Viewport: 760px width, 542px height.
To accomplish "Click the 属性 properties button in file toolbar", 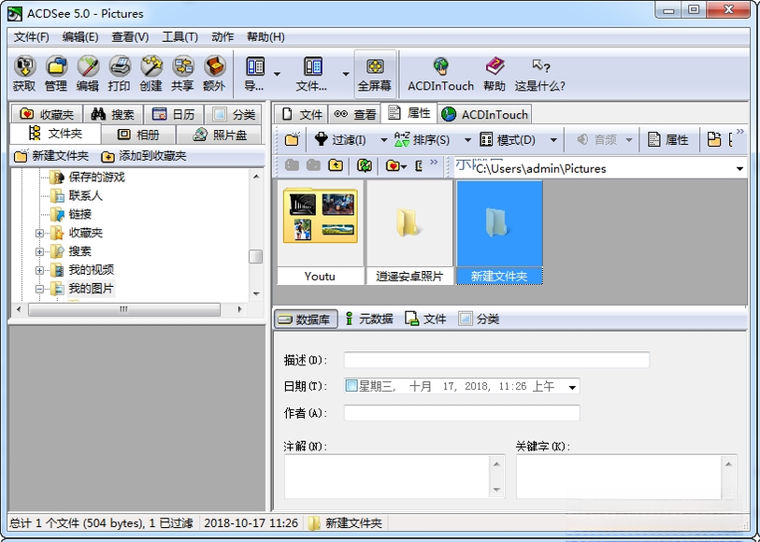I will coord(668,140).
